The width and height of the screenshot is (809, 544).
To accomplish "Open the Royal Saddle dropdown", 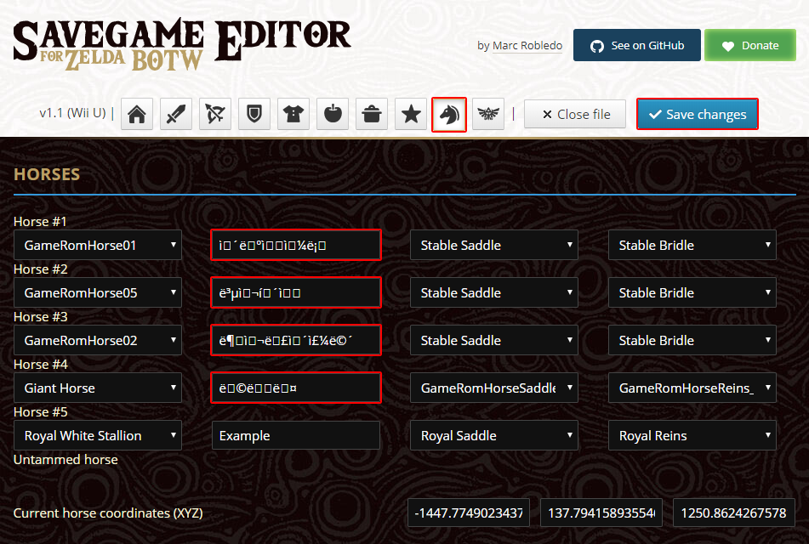I will pos(493,435).
